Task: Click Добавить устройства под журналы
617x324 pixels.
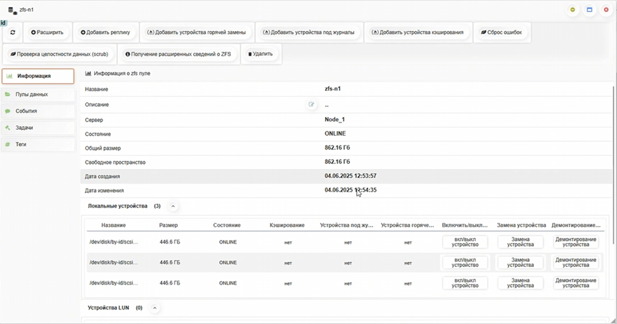Action: (309, 32)
